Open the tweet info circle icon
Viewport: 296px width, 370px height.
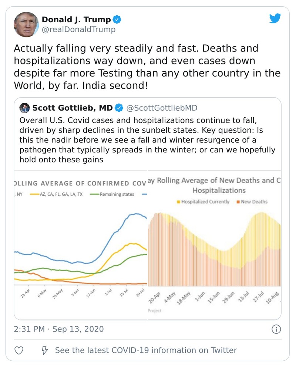coord(276,329)
